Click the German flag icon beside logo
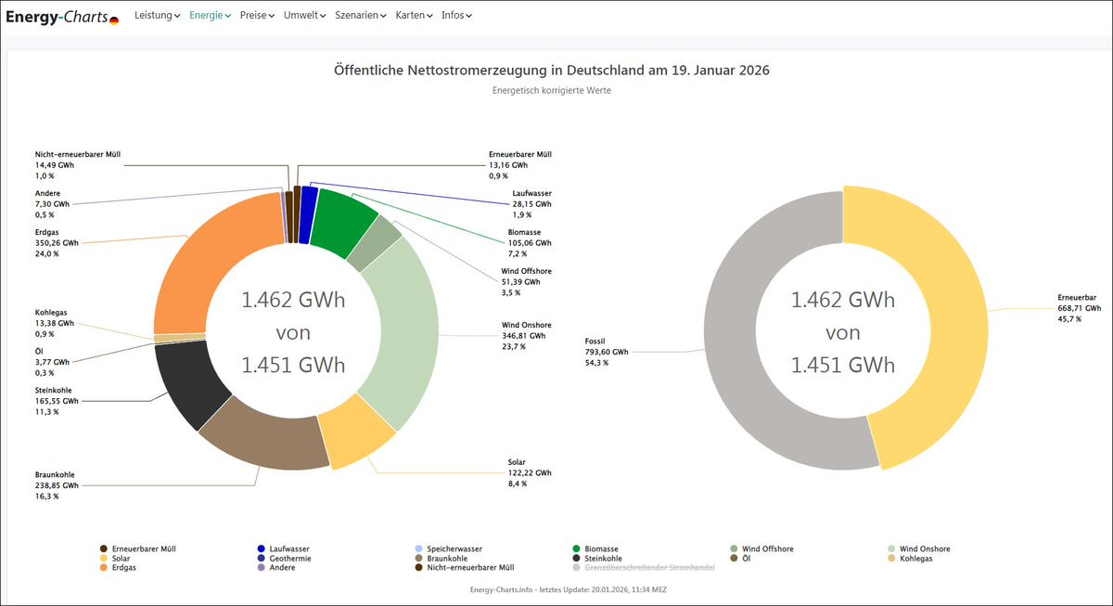1113x606 pixels. coord(114,19)
